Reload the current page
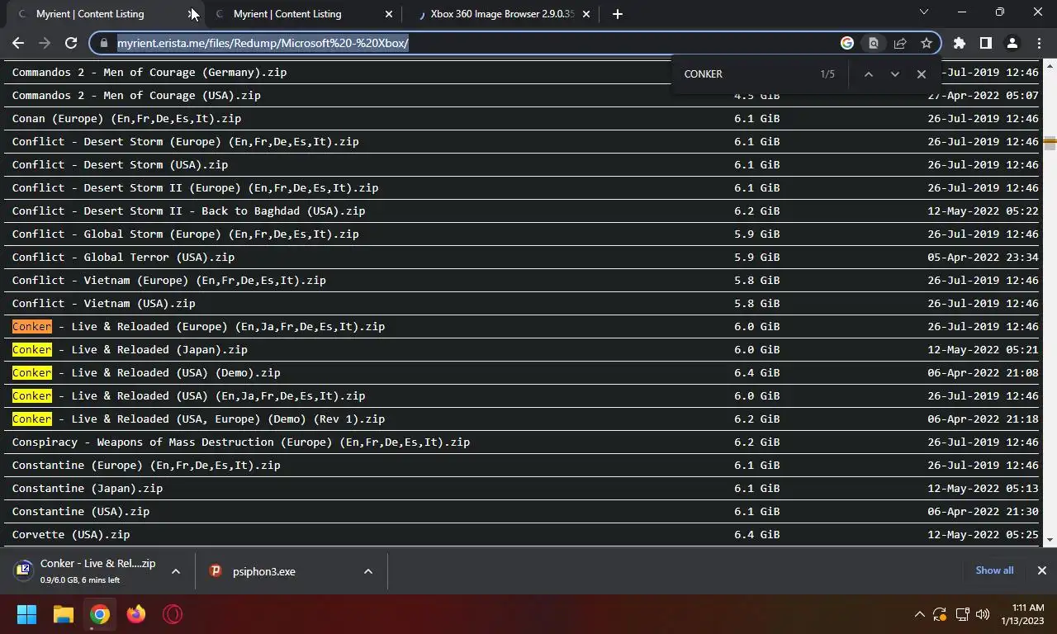 tap(71, 43)
